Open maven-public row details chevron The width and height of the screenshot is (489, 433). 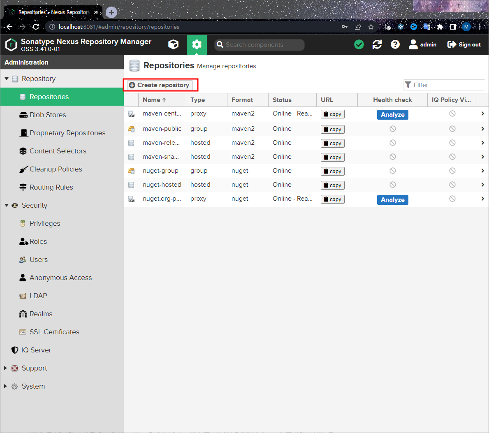482,129
